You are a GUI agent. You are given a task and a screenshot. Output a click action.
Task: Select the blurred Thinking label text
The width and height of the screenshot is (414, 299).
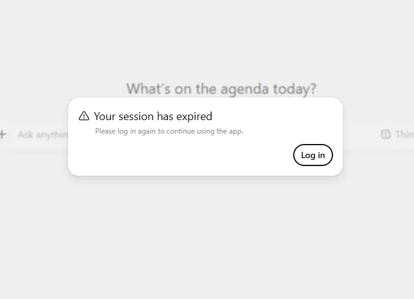coord(405,134)
